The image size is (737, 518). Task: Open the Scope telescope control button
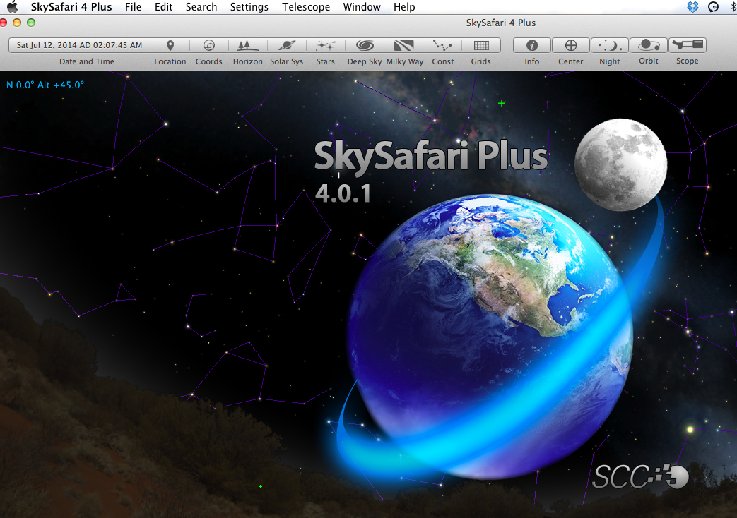click(x=687, y=45)
